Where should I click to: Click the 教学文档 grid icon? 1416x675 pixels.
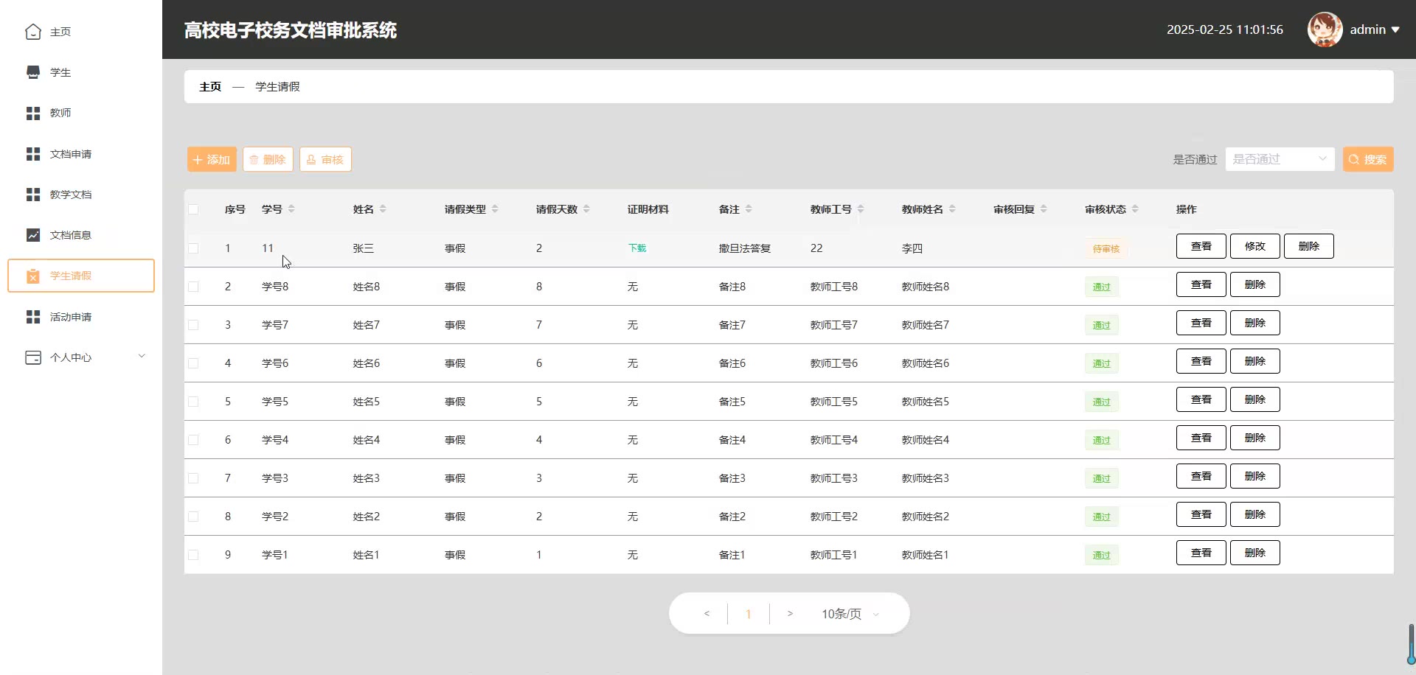pyautogui.click(x=33, y=195)
